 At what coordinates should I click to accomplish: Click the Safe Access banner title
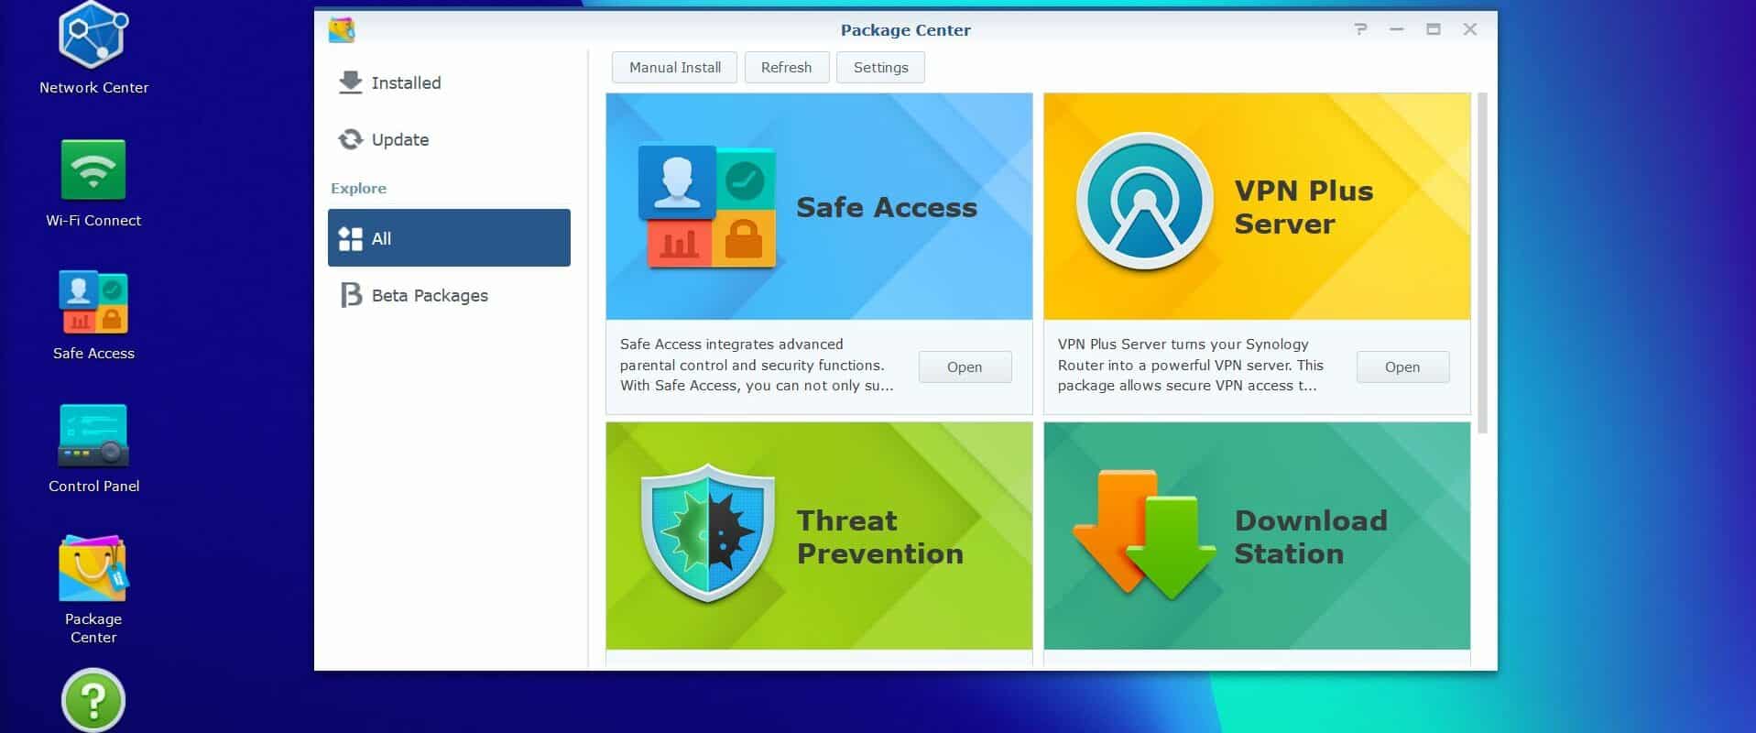coord(887,208)
